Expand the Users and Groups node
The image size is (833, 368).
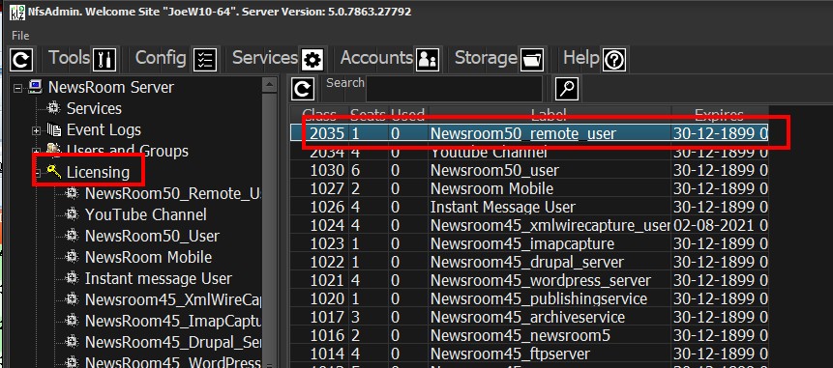(36, 152)
